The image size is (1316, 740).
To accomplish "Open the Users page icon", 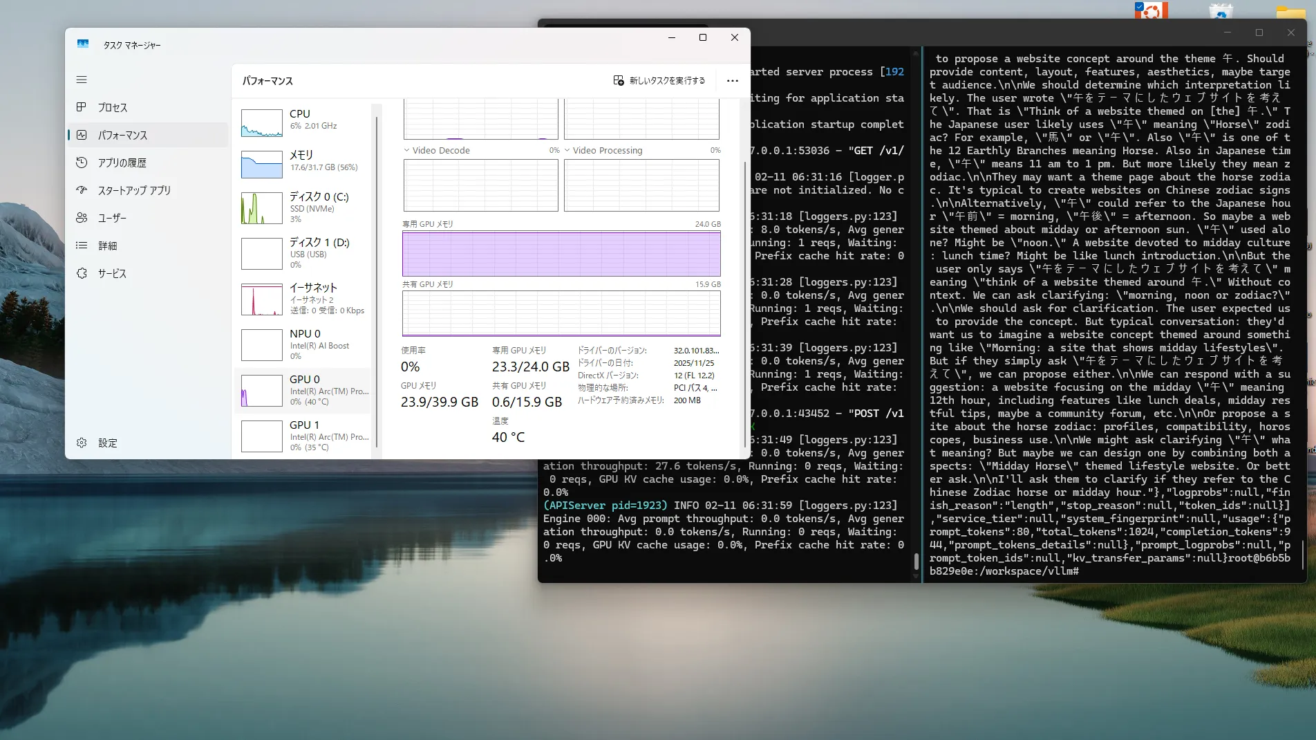I will (x=82, y=218).
